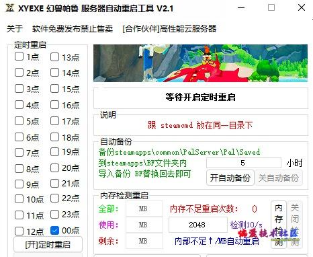Uncheck the 00点 restart checkbox
Screen dimensions: 313x257
(x=54, y=230)
